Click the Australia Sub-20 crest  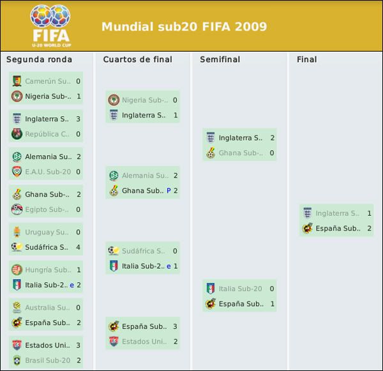pos(17,307)
